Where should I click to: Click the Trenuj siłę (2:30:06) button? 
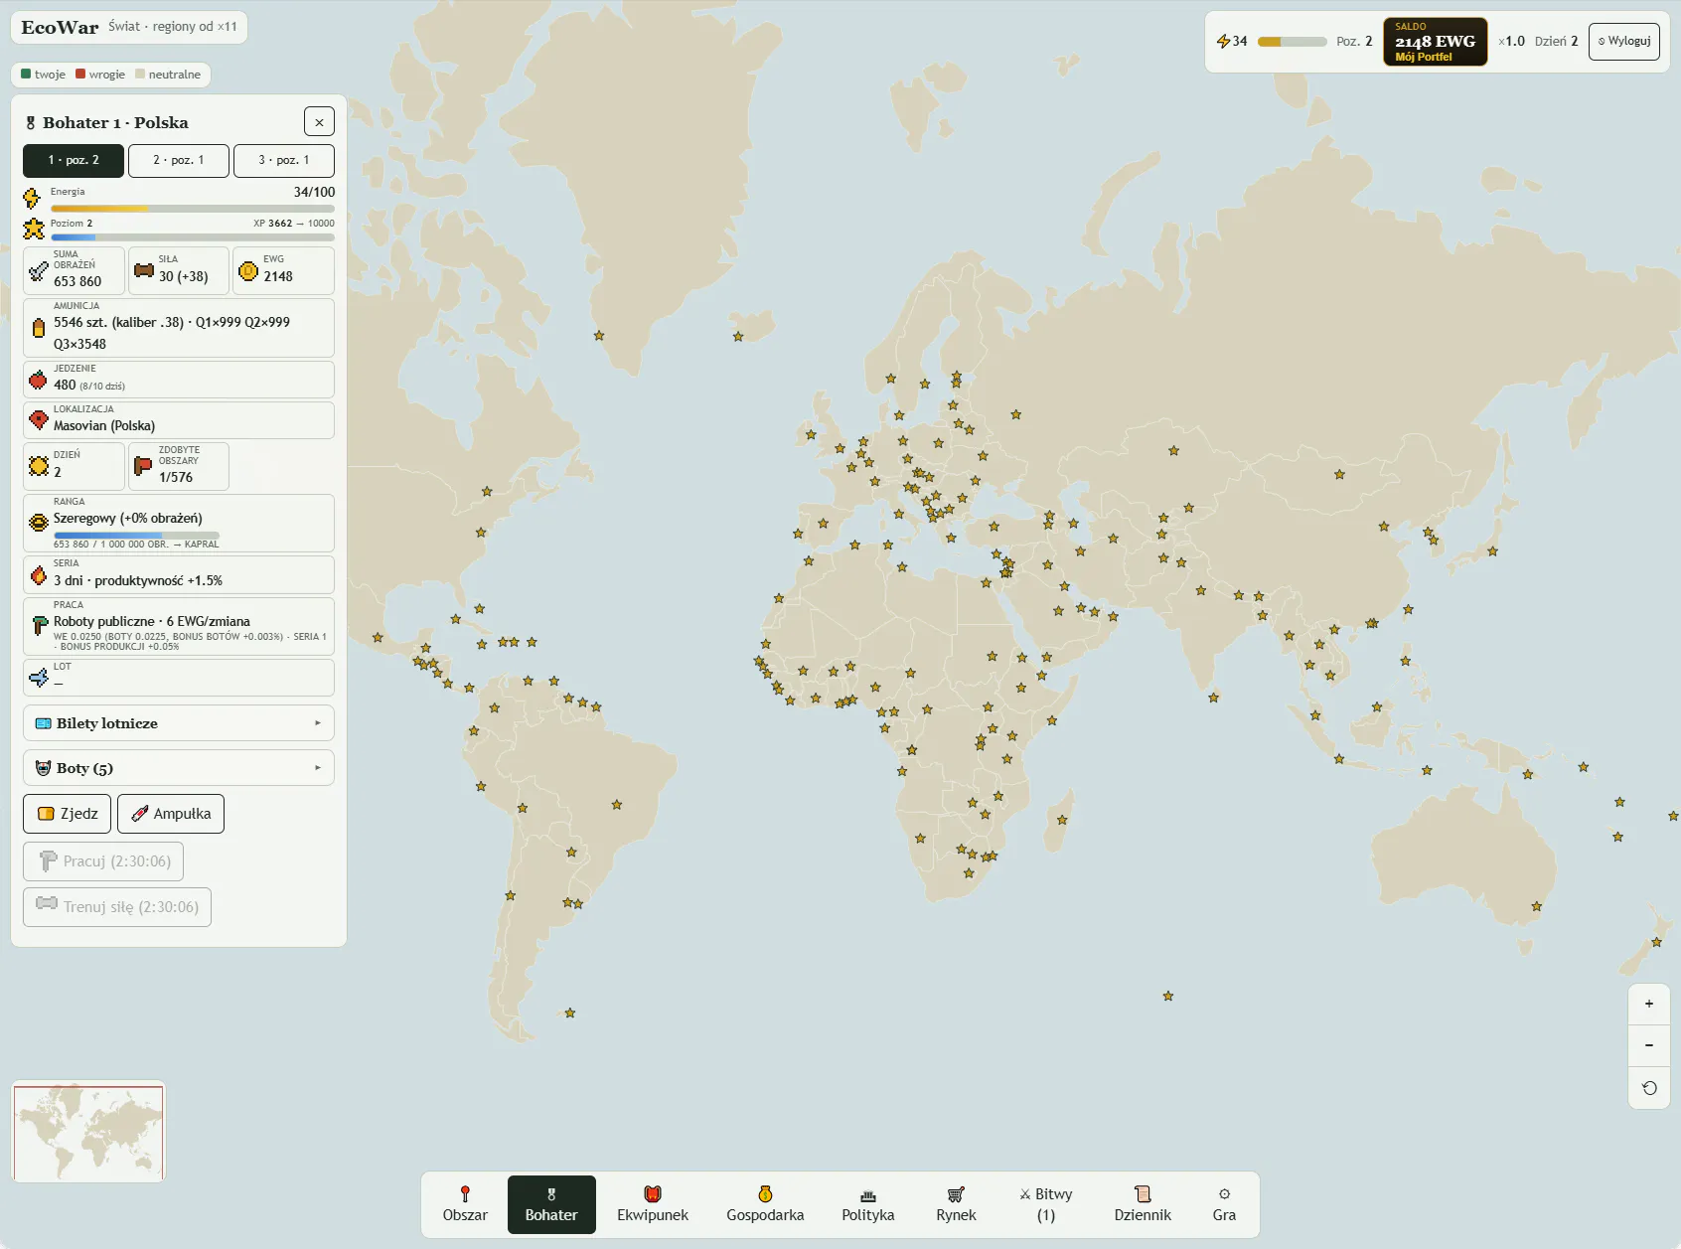tap(117, 907)
